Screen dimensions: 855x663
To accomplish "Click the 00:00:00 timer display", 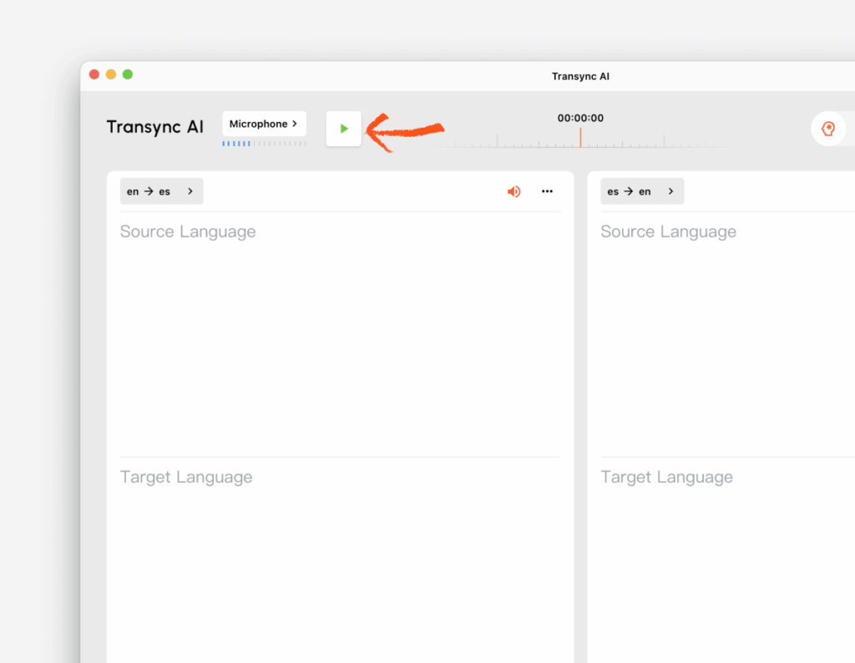I will (580, 118).
